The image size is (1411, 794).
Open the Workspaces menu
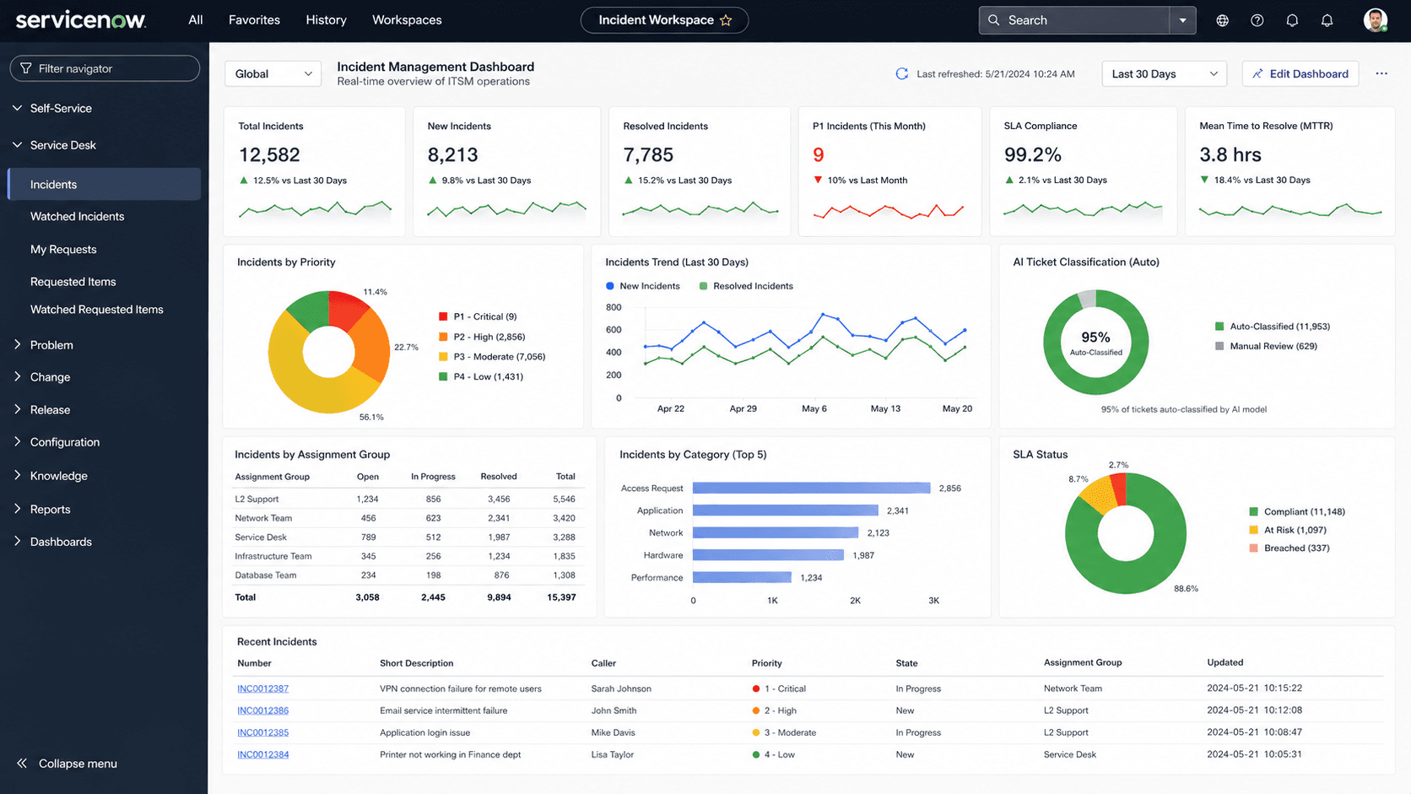[407, 19]
